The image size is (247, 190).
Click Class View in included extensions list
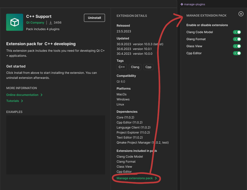point(124,167)
